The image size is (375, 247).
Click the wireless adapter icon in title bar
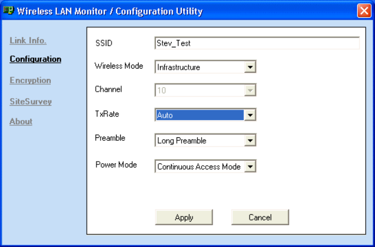[x=9, y=10]
